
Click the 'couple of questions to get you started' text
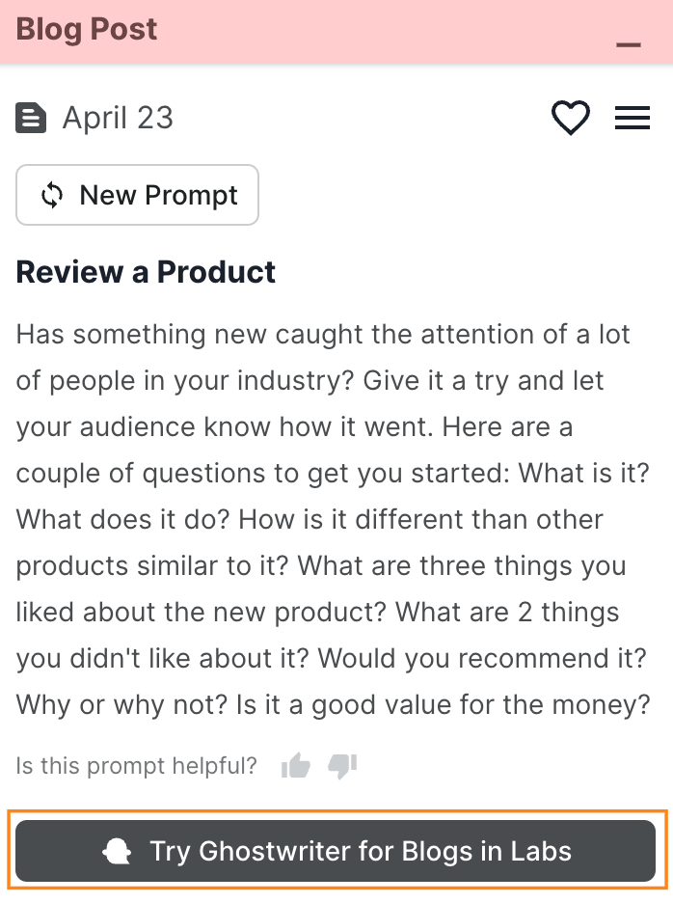(260, 473)
